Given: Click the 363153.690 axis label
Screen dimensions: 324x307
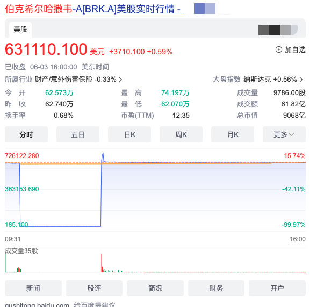Looking at the screenshot, I should 22,189.
